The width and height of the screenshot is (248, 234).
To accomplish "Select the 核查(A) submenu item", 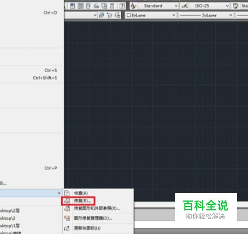I will click(98, 193).
